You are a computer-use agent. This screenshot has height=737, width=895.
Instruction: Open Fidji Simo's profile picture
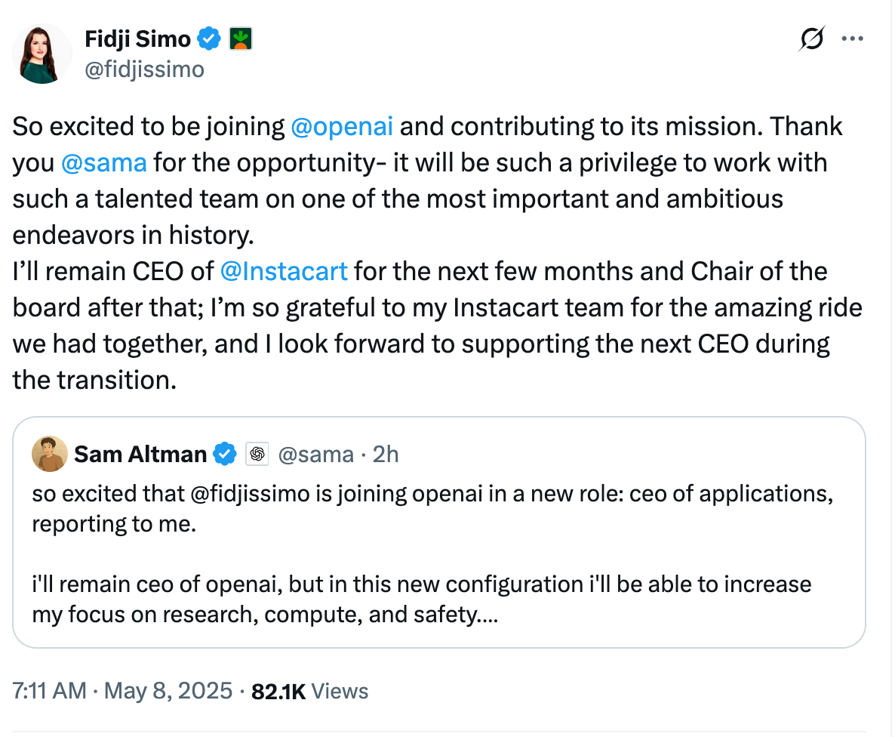[42, 53]
